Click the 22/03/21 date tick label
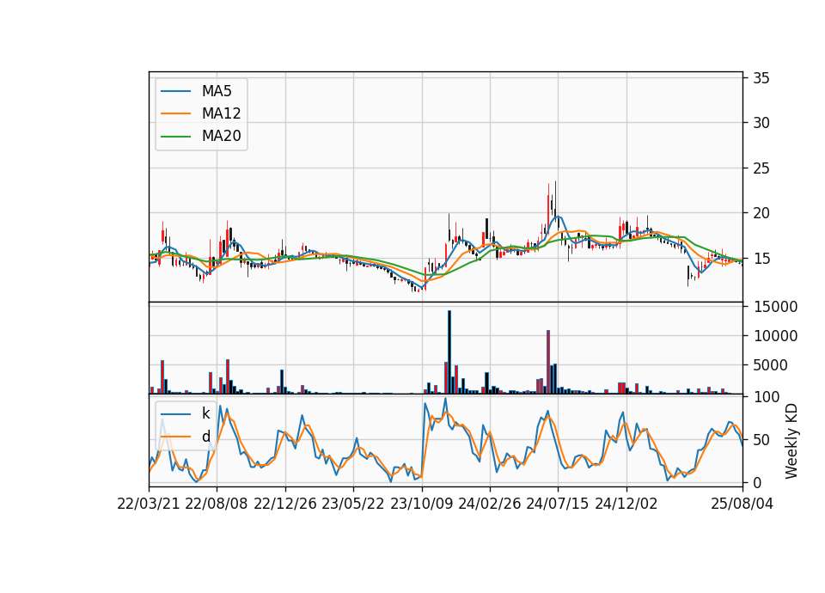Screen dimensions: 825x593 (149, 504)
